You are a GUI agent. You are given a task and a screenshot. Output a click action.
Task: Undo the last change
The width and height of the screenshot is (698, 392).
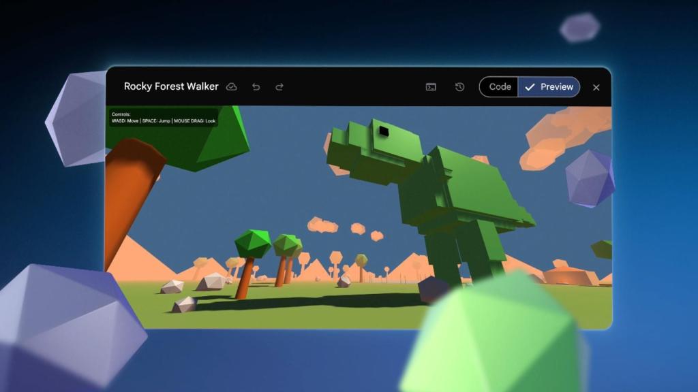click(x=256, y=87)
